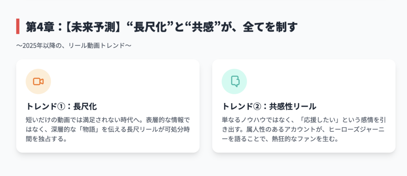Click the orange video camera icon
407x176 pixels.
38,82
